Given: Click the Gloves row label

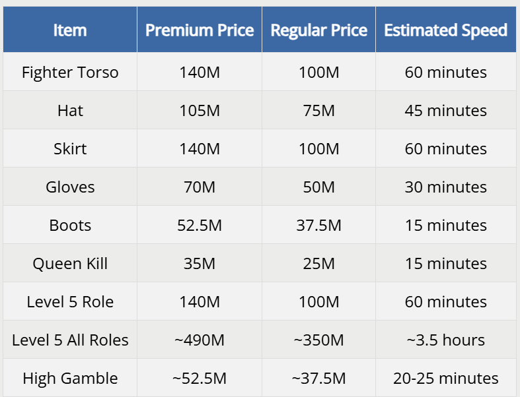Looking at the screenshot, I should (70, 187).
